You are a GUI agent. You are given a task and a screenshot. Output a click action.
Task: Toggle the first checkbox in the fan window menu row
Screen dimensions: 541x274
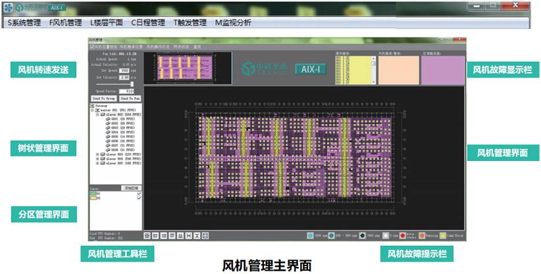pos(91,47)
